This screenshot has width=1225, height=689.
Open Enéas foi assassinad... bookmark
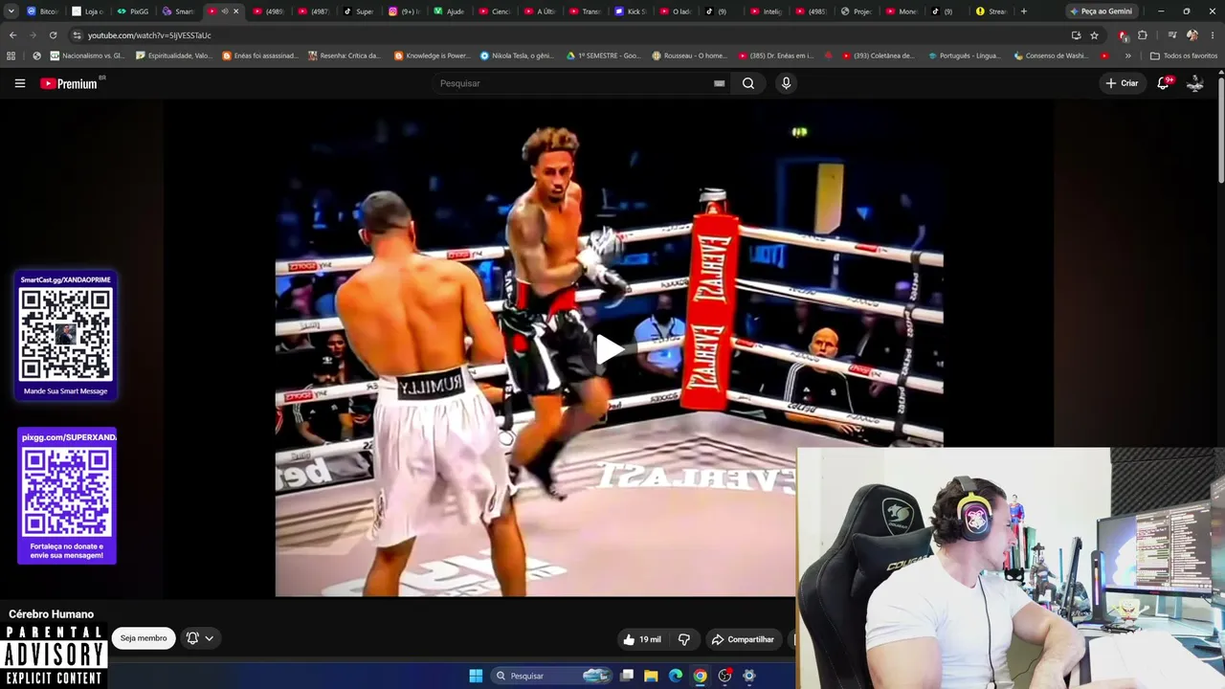pos(260,56)
